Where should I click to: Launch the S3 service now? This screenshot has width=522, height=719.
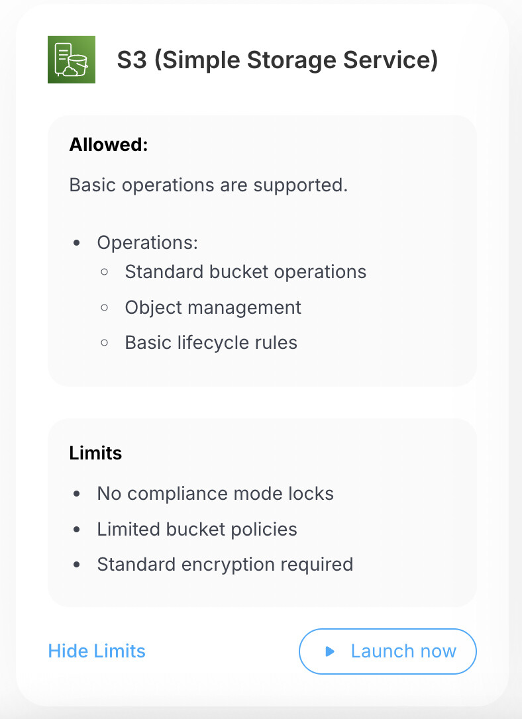coord(388,651)
